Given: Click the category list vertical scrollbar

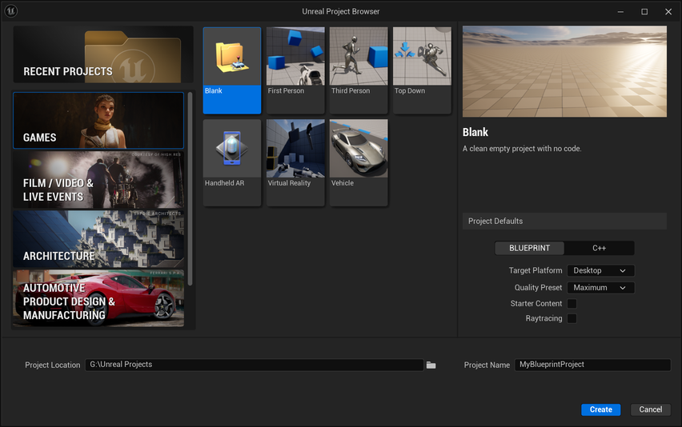Looking at the screenshot, I should click(x=190, y=189).
